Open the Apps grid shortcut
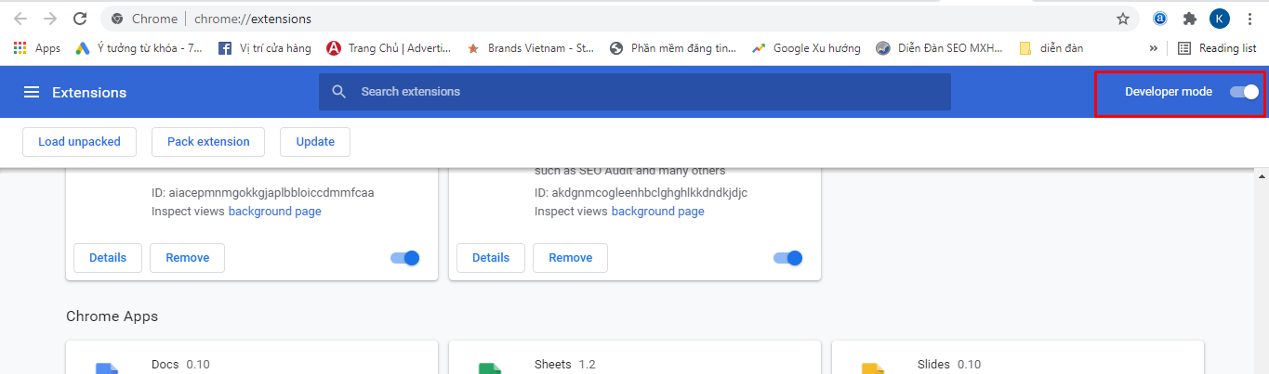The width and height of the screenshot is (1269, 374). coord(37,48)
